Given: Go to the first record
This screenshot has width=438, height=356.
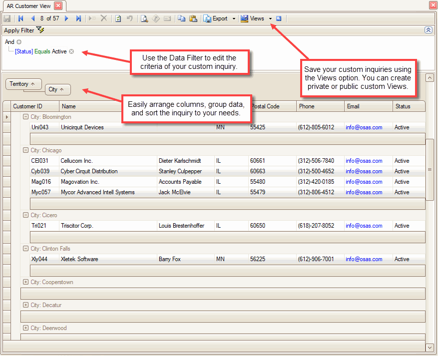Looking at the screenshot, I should click(x=21, y=18).
